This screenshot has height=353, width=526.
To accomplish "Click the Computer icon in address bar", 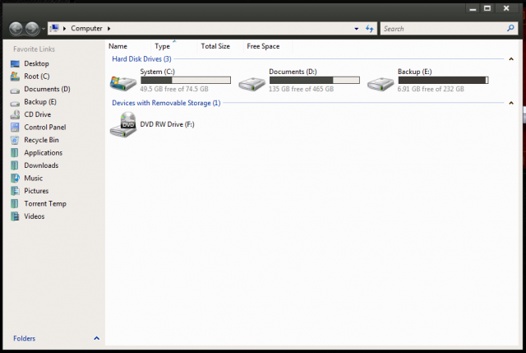I will pyautogui.click(x=55, y=28).
